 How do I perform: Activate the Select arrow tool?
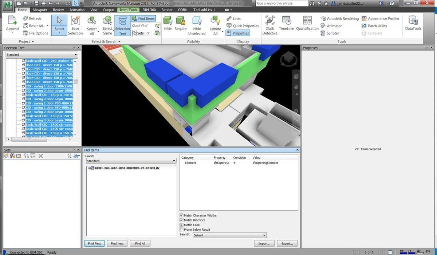(x=59, y=25)
